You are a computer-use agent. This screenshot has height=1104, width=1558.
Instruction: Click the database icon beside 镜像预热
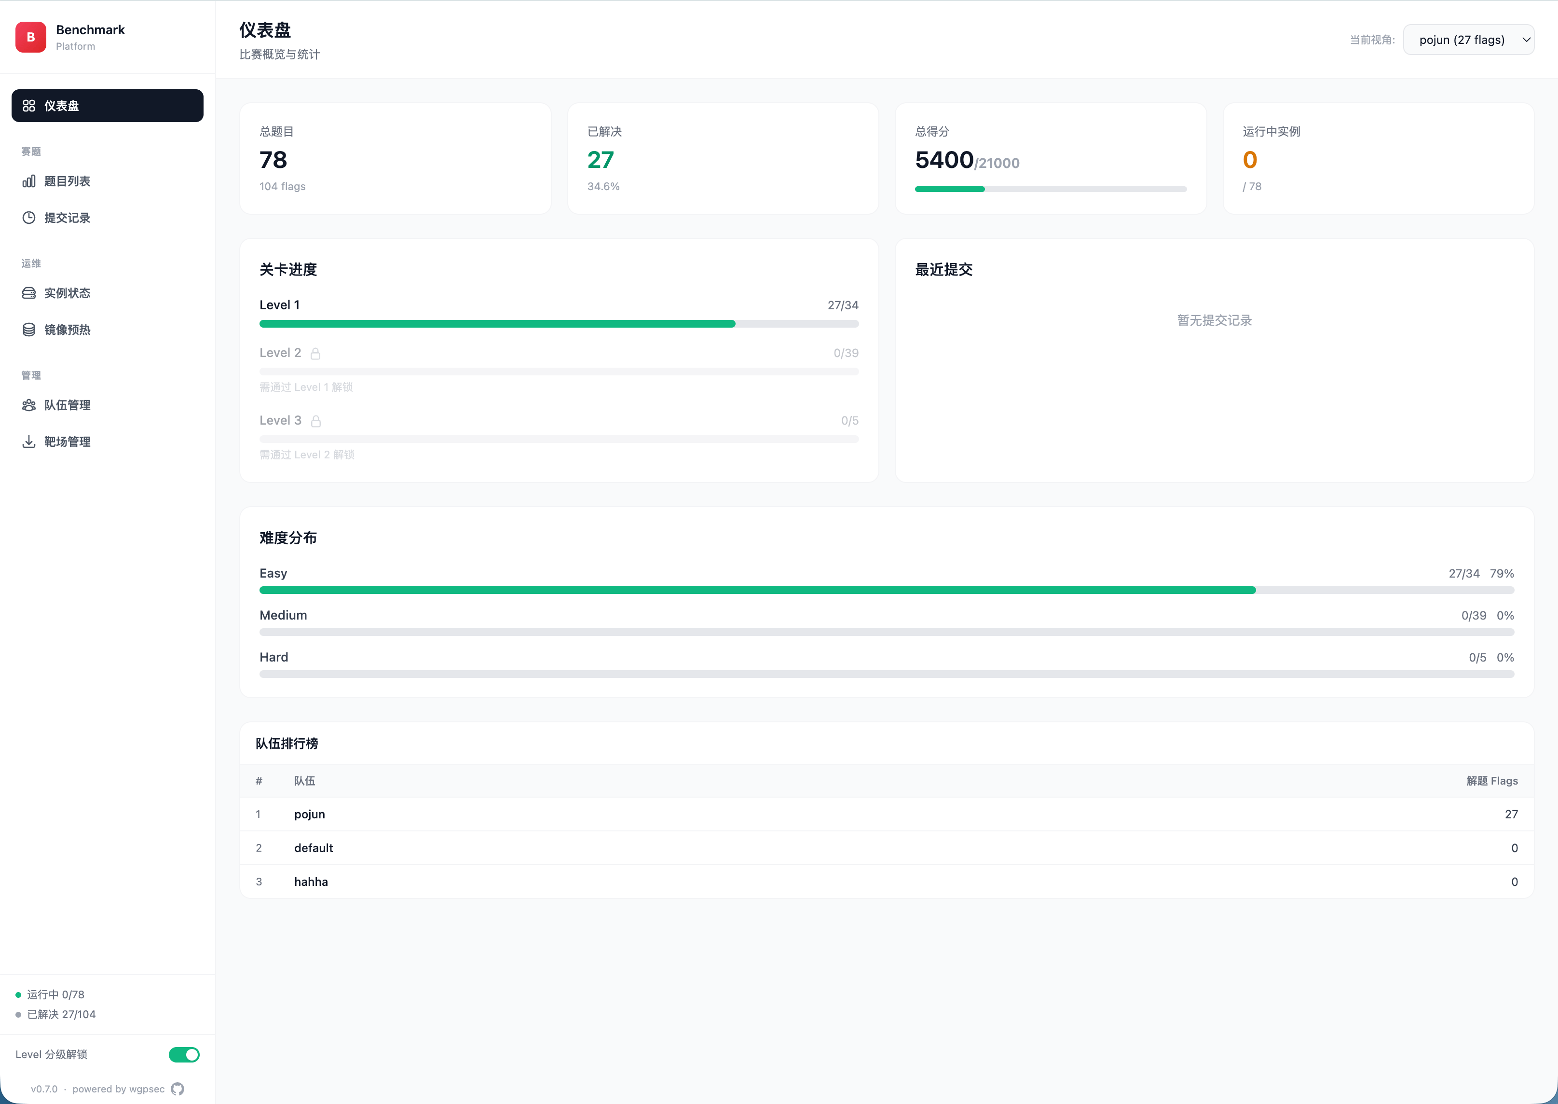tap(28, 330)
